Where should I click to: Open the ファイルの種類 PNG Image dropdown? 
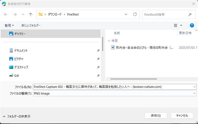194,93
